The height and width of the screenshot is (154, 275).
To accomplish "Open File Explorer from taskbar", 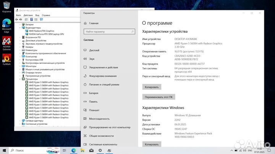I will pos(82,150).
